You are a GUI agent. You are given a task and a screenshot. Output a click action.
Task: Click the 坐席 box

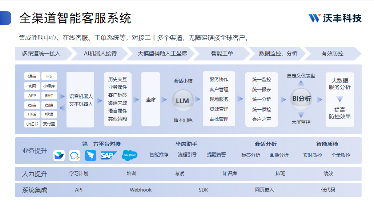tap(150, 99)
